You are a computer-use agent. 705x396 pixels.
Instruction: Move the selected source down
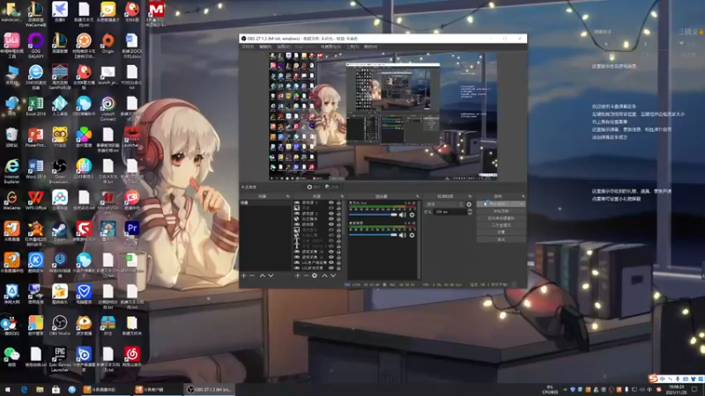coord(333,275)
